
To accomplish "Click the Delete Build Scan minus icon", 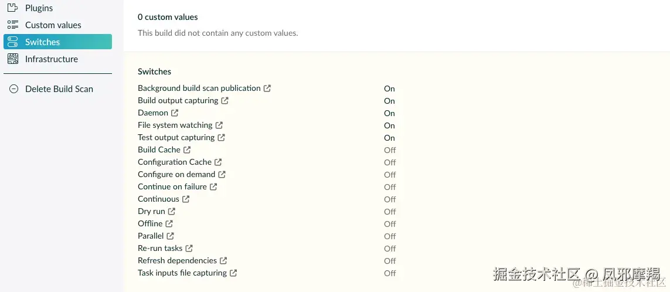I will 13,89.
